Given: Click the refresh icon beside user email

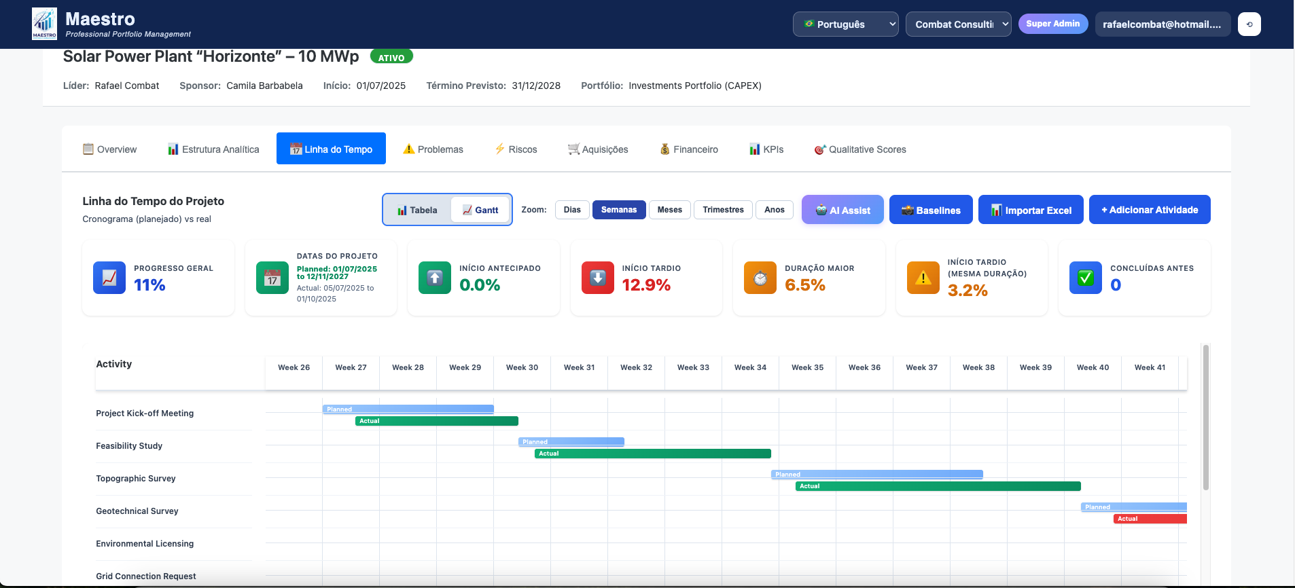Looking at the screenshot, I should pos(1249,24).
